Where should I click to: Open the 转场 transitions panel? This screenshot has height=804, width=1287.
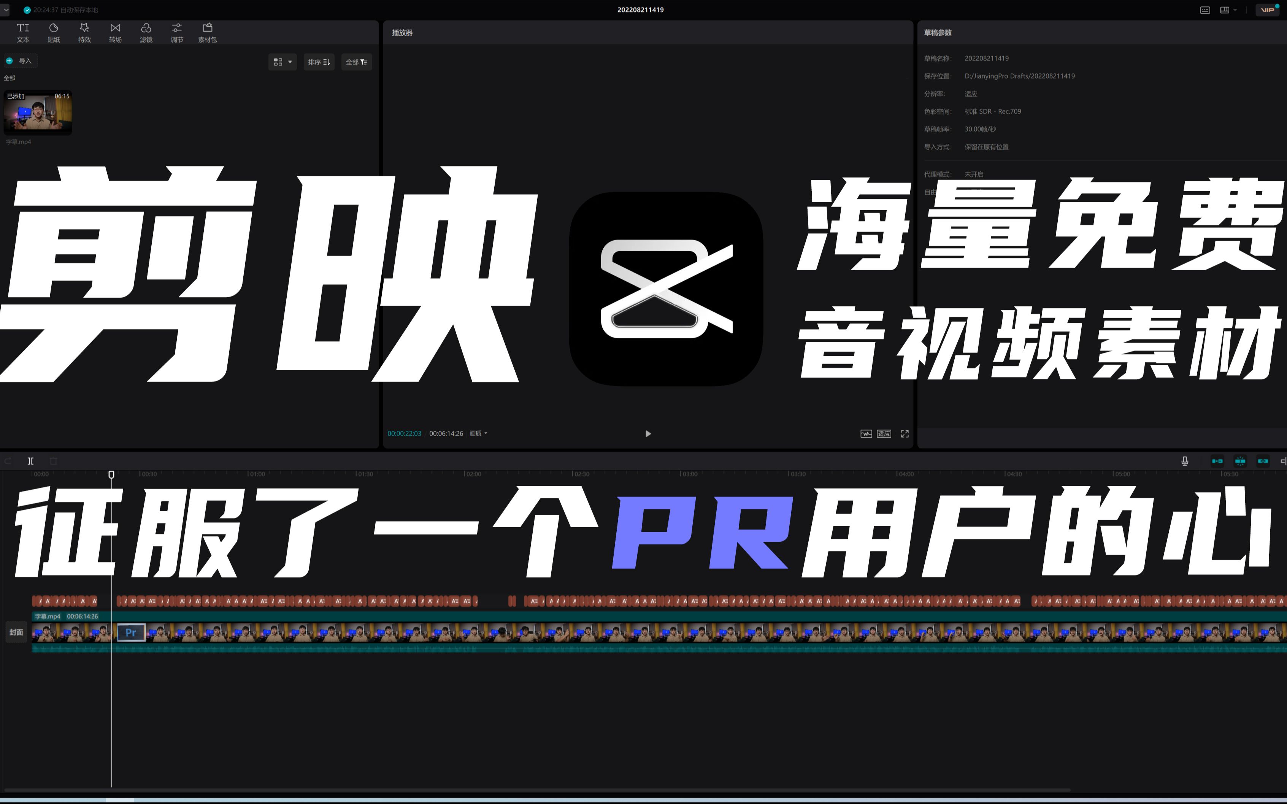116,32
